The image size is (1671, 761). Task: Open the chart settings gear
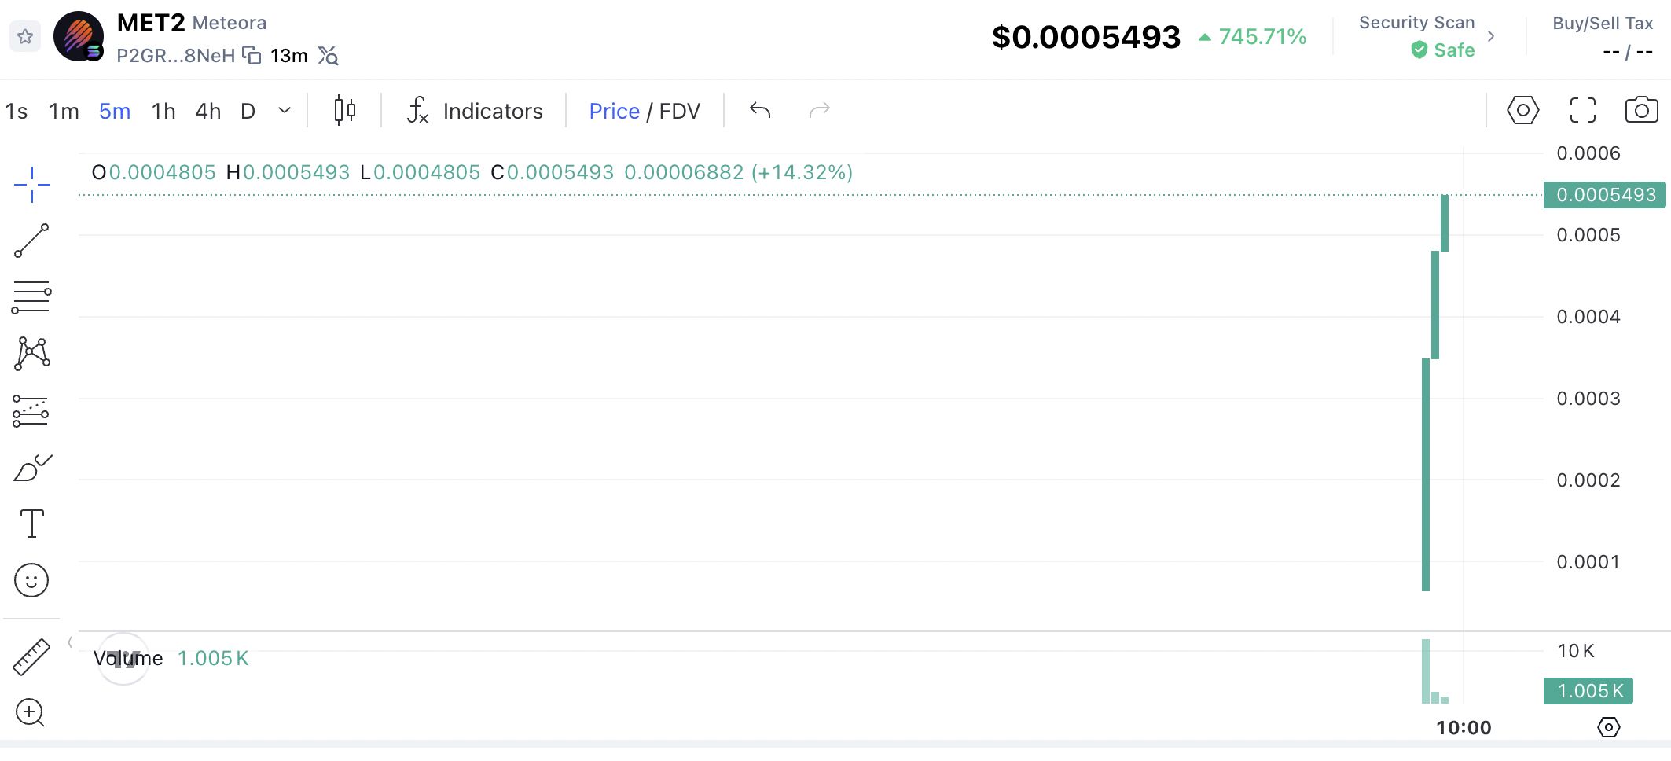point(1522,110)
